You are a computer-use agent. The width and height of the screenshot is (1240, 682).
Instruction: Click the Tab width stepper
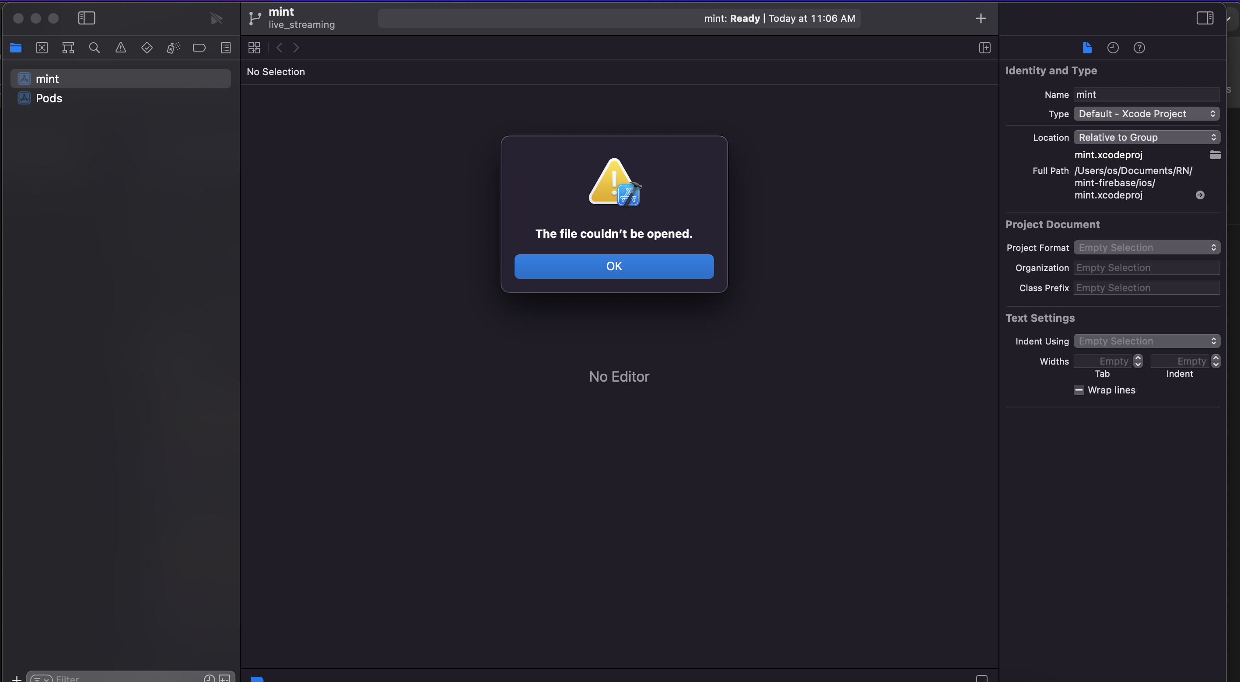pos(1138,361)
